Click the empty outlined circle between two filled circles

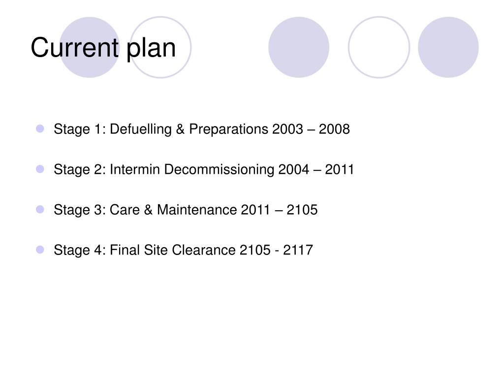click(x=379, y=47)
